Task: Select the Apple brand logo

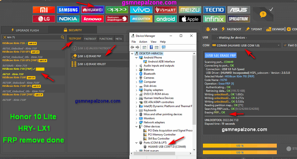Action: coord(190,19)
